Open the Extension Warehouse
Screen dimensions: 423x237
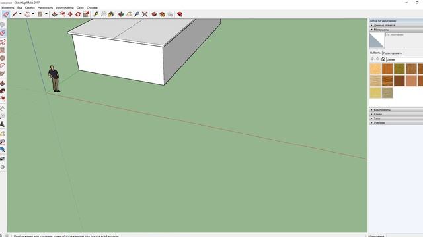tap(162, 14)
